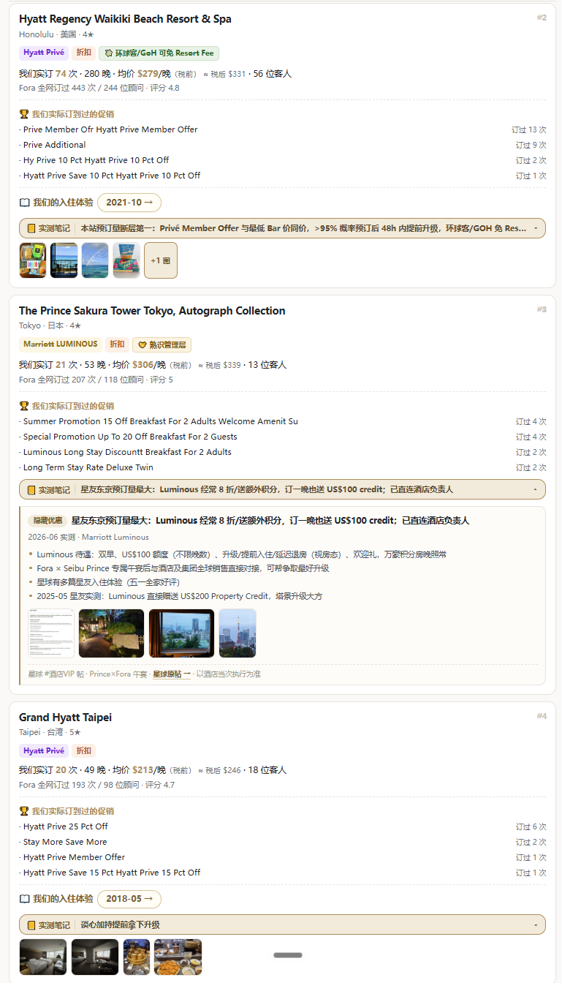The width and height of the screenshot is (562, 983).
Task: Click the trophy icon above Grand Hyatt Taipei promotions
Action: coord(24,811)
